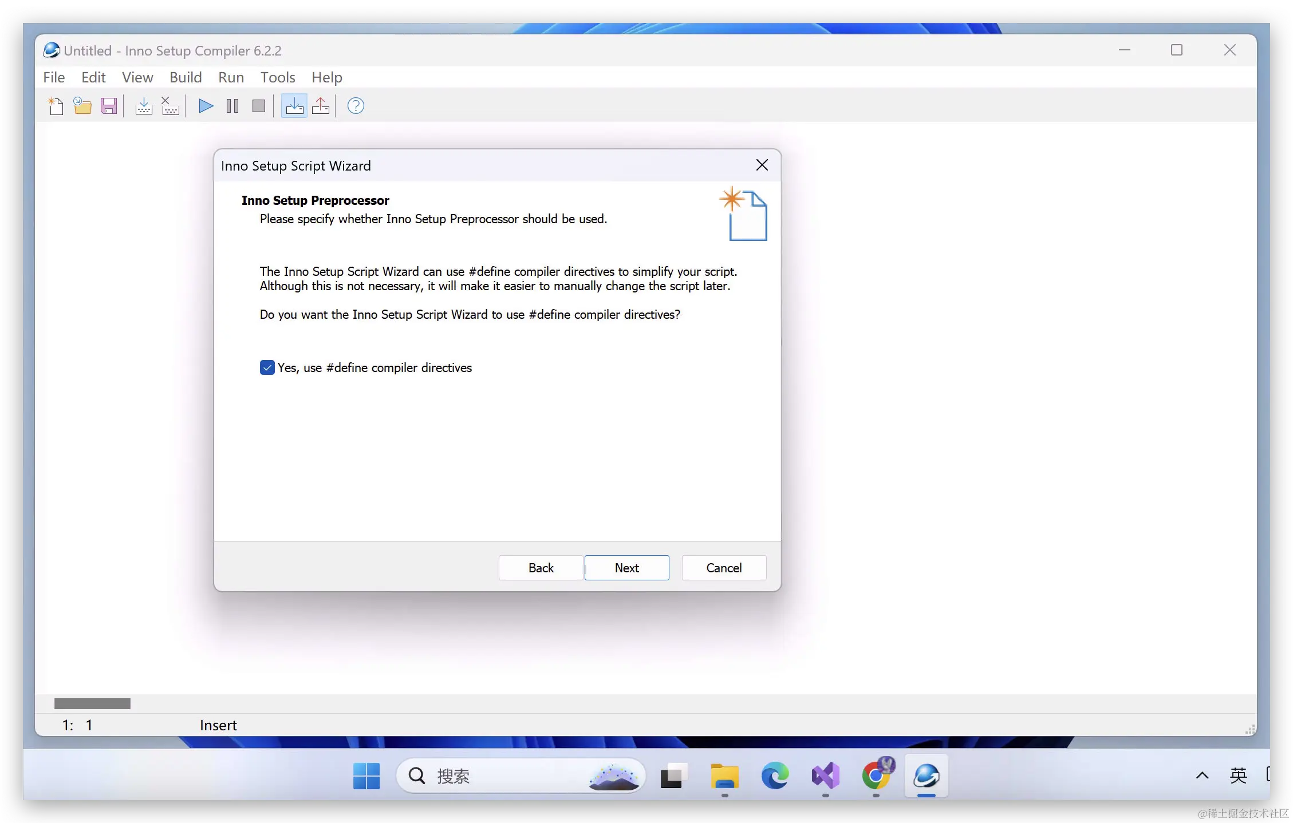Open the Tools menu

(x=278, y=77)
